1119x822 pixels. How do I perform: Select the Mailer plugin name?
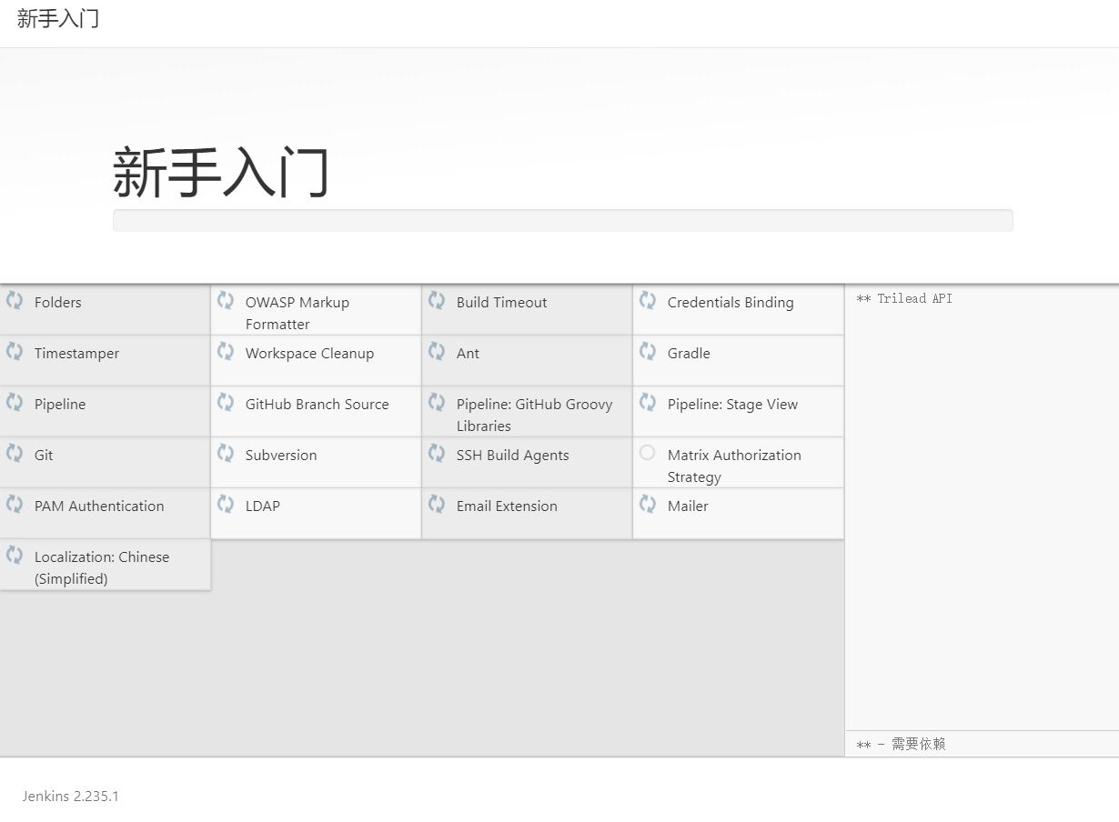click(x=688, y=506)
